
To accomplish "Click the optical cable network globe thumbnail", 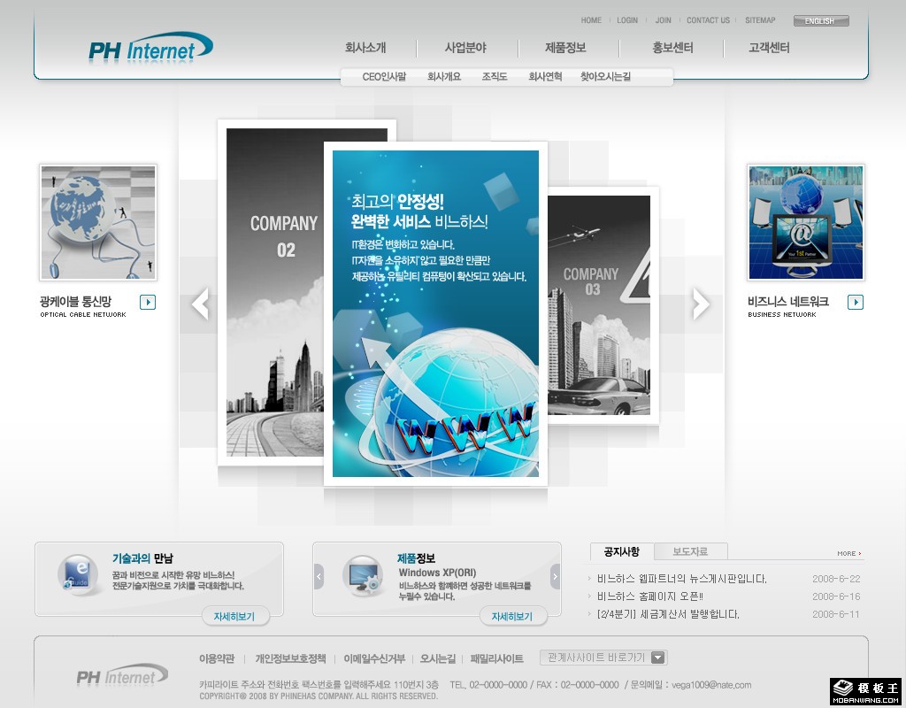I will (x=98, y=222).
